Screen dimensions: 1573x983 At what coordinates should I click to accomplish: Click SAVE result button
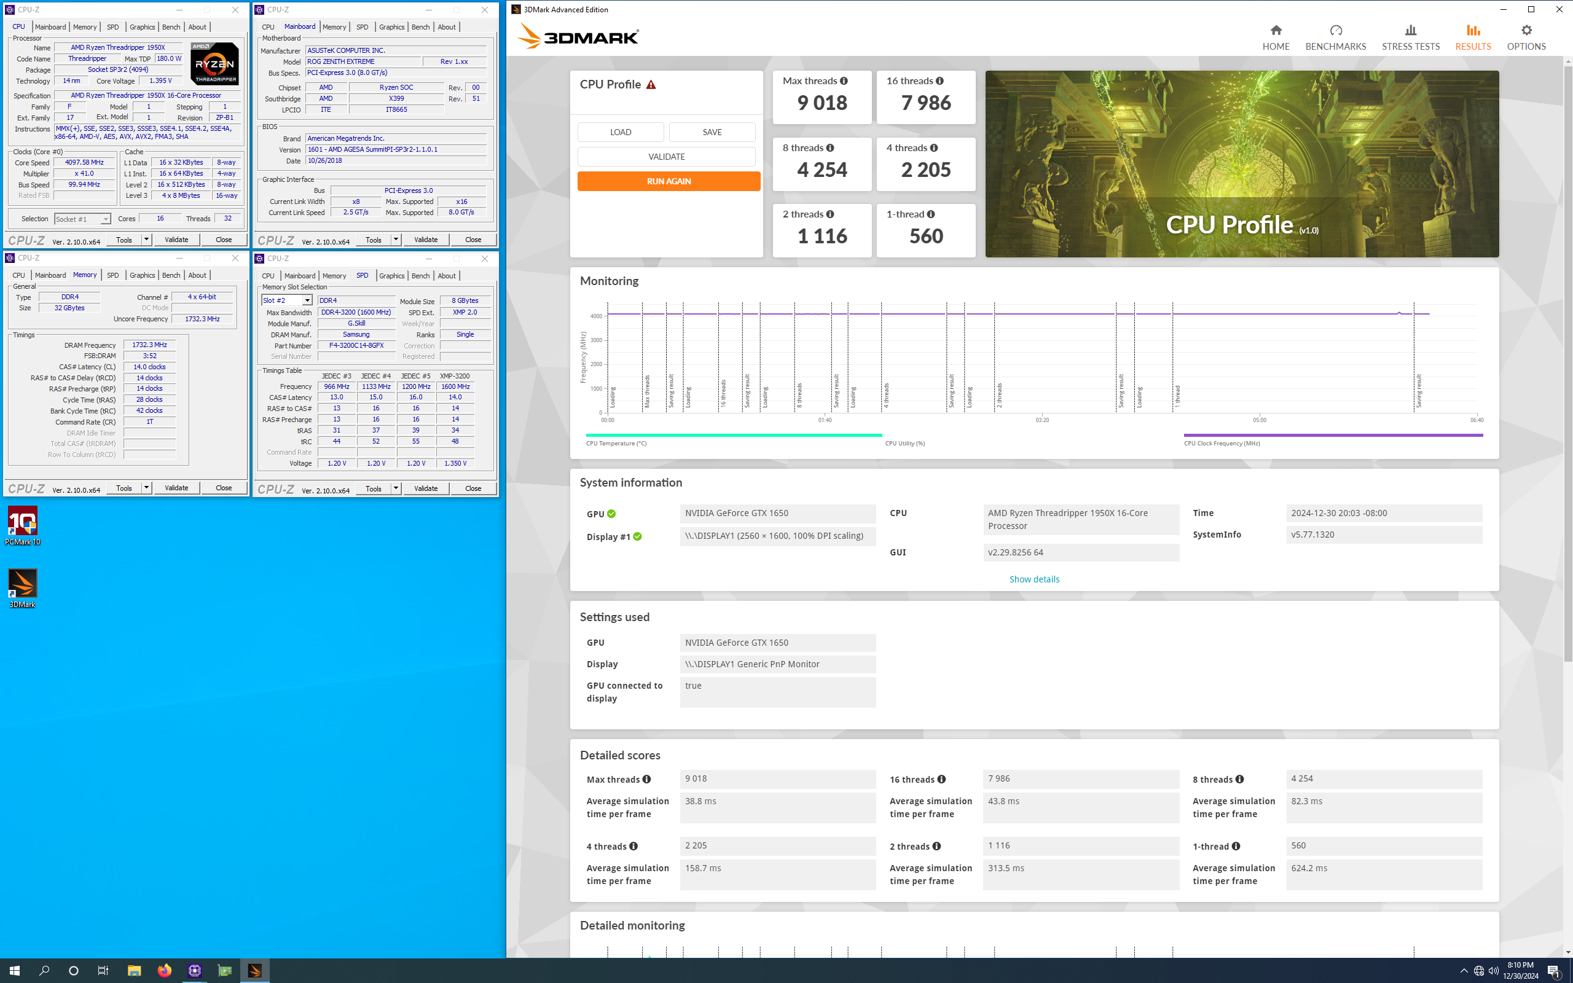click(712, 132)
